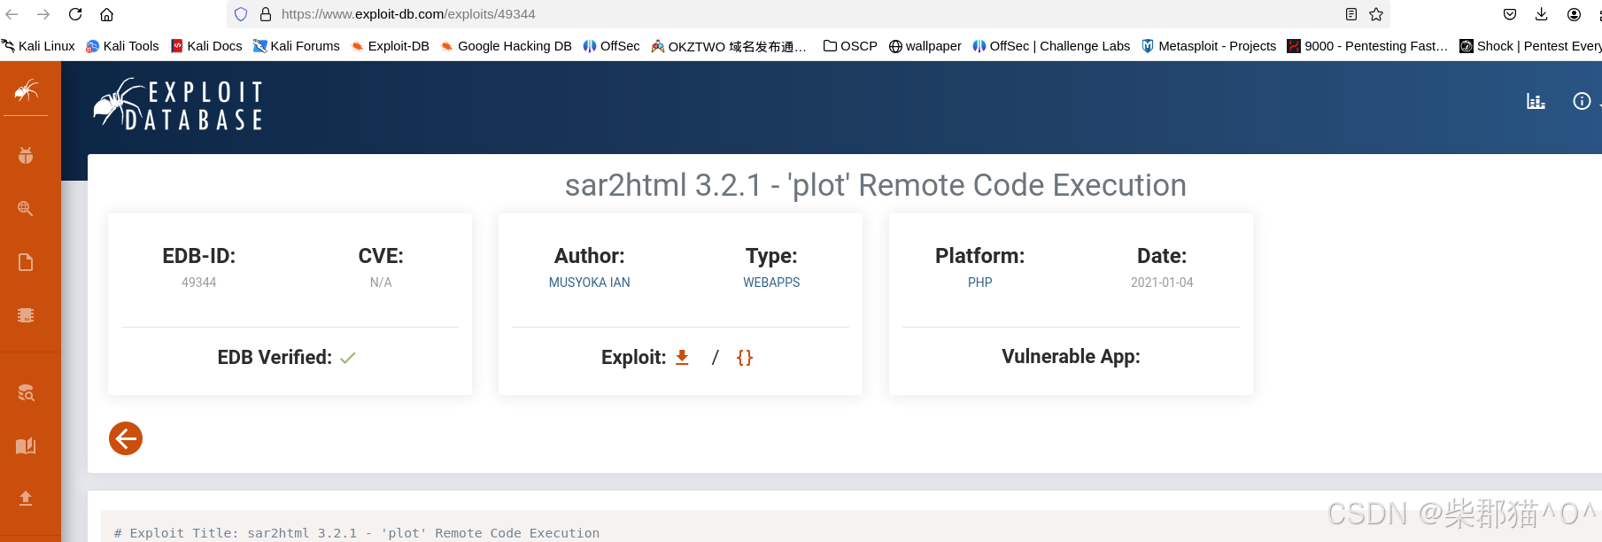Open PHP platform link
Viewport: 1602px width, 542px height.
(979, 283)
